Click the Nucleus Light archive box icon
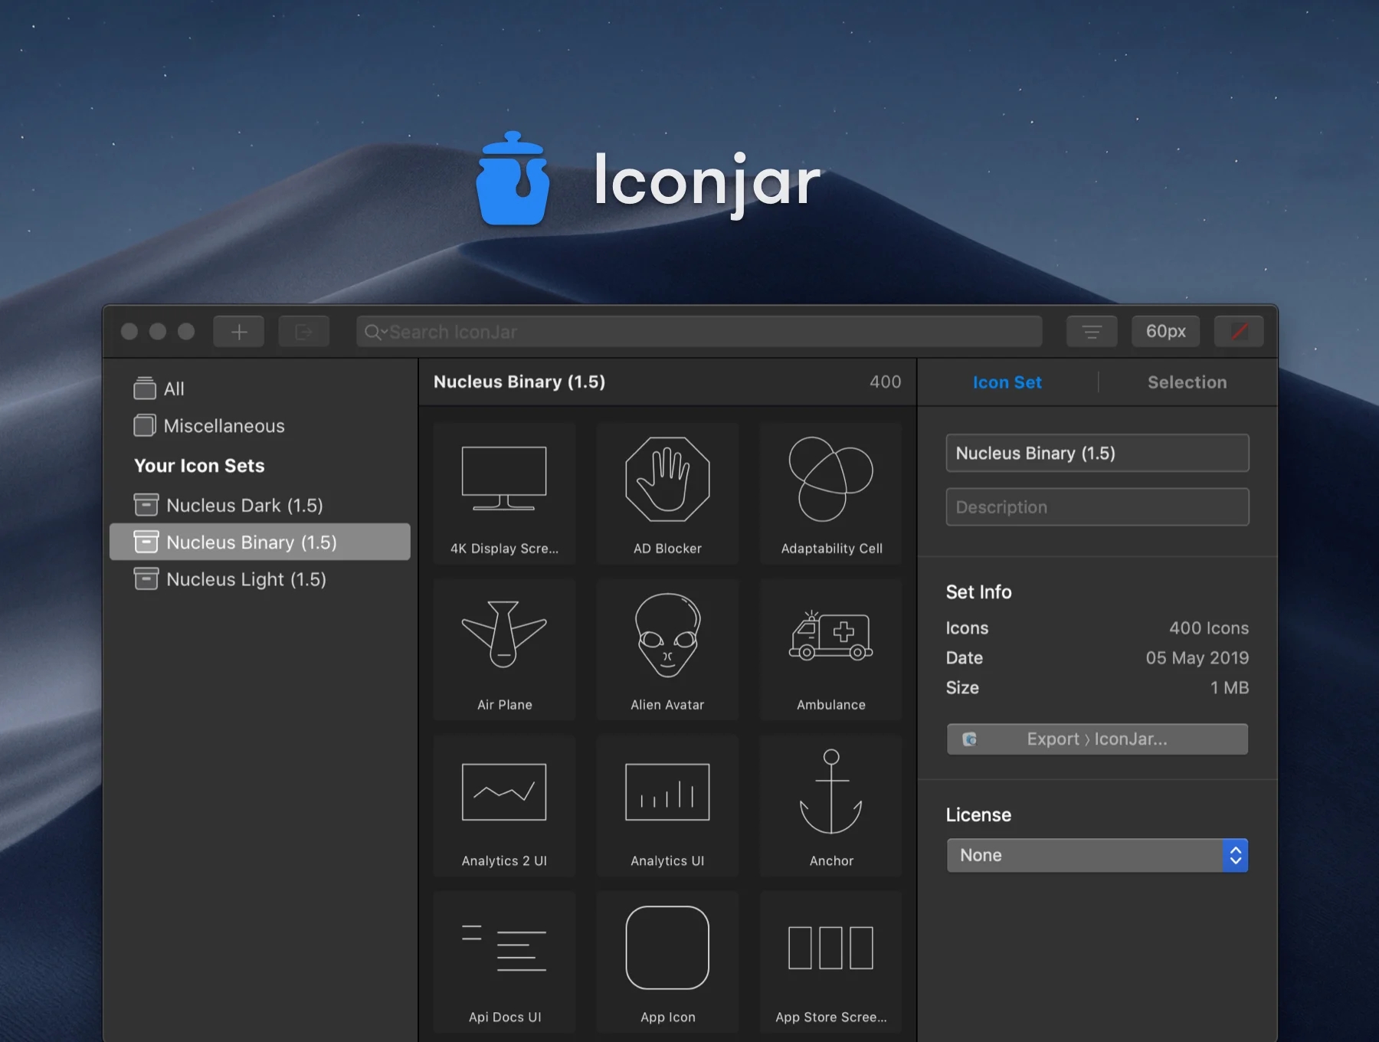This screenshot has height=1042, width=1379. (146, 578)
